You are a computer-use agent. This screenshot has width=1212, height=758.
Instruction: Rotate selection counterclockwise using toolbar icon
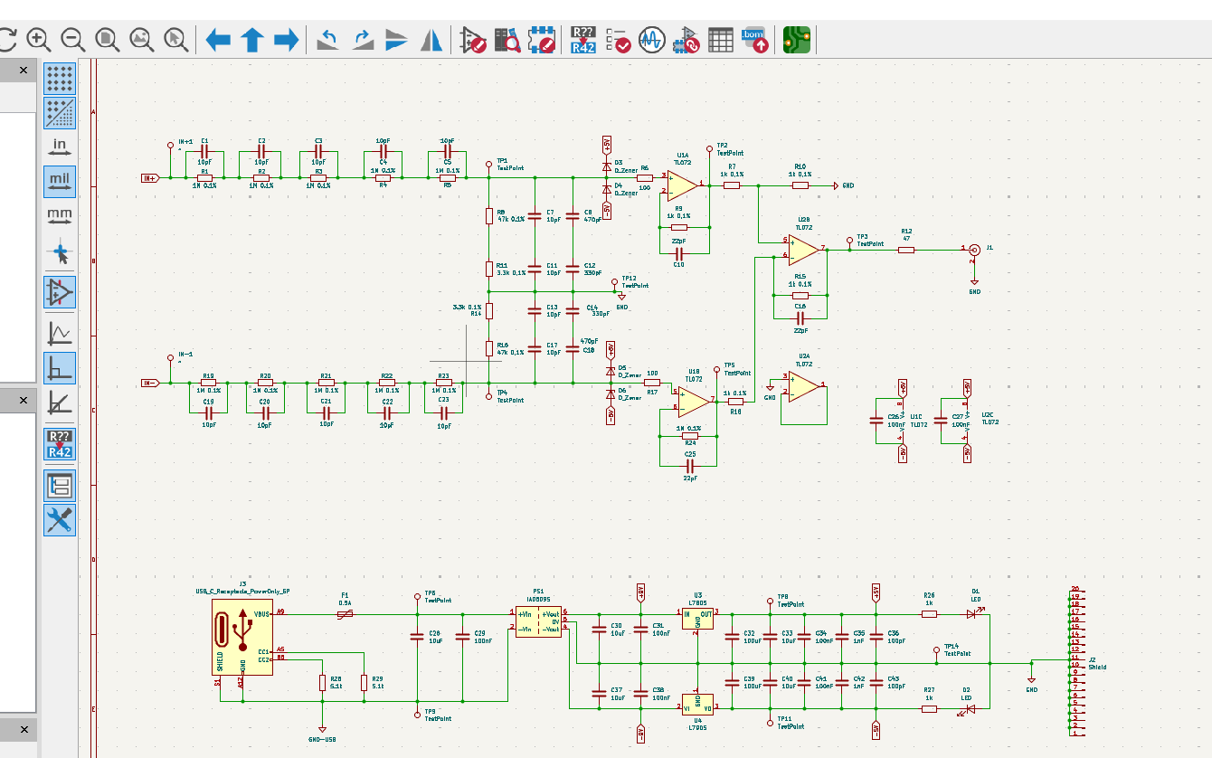(327, 39)
